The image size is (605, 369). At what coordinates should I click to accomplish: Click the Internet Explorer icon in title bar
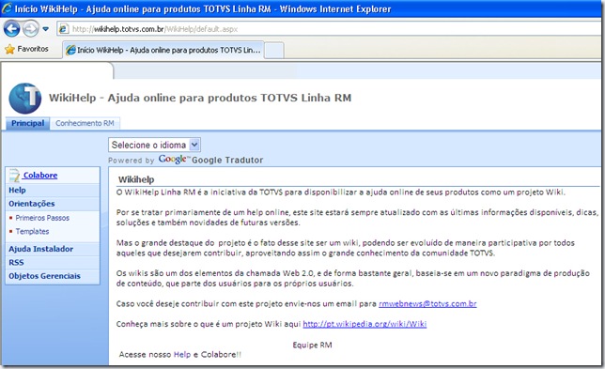[7, 8]
